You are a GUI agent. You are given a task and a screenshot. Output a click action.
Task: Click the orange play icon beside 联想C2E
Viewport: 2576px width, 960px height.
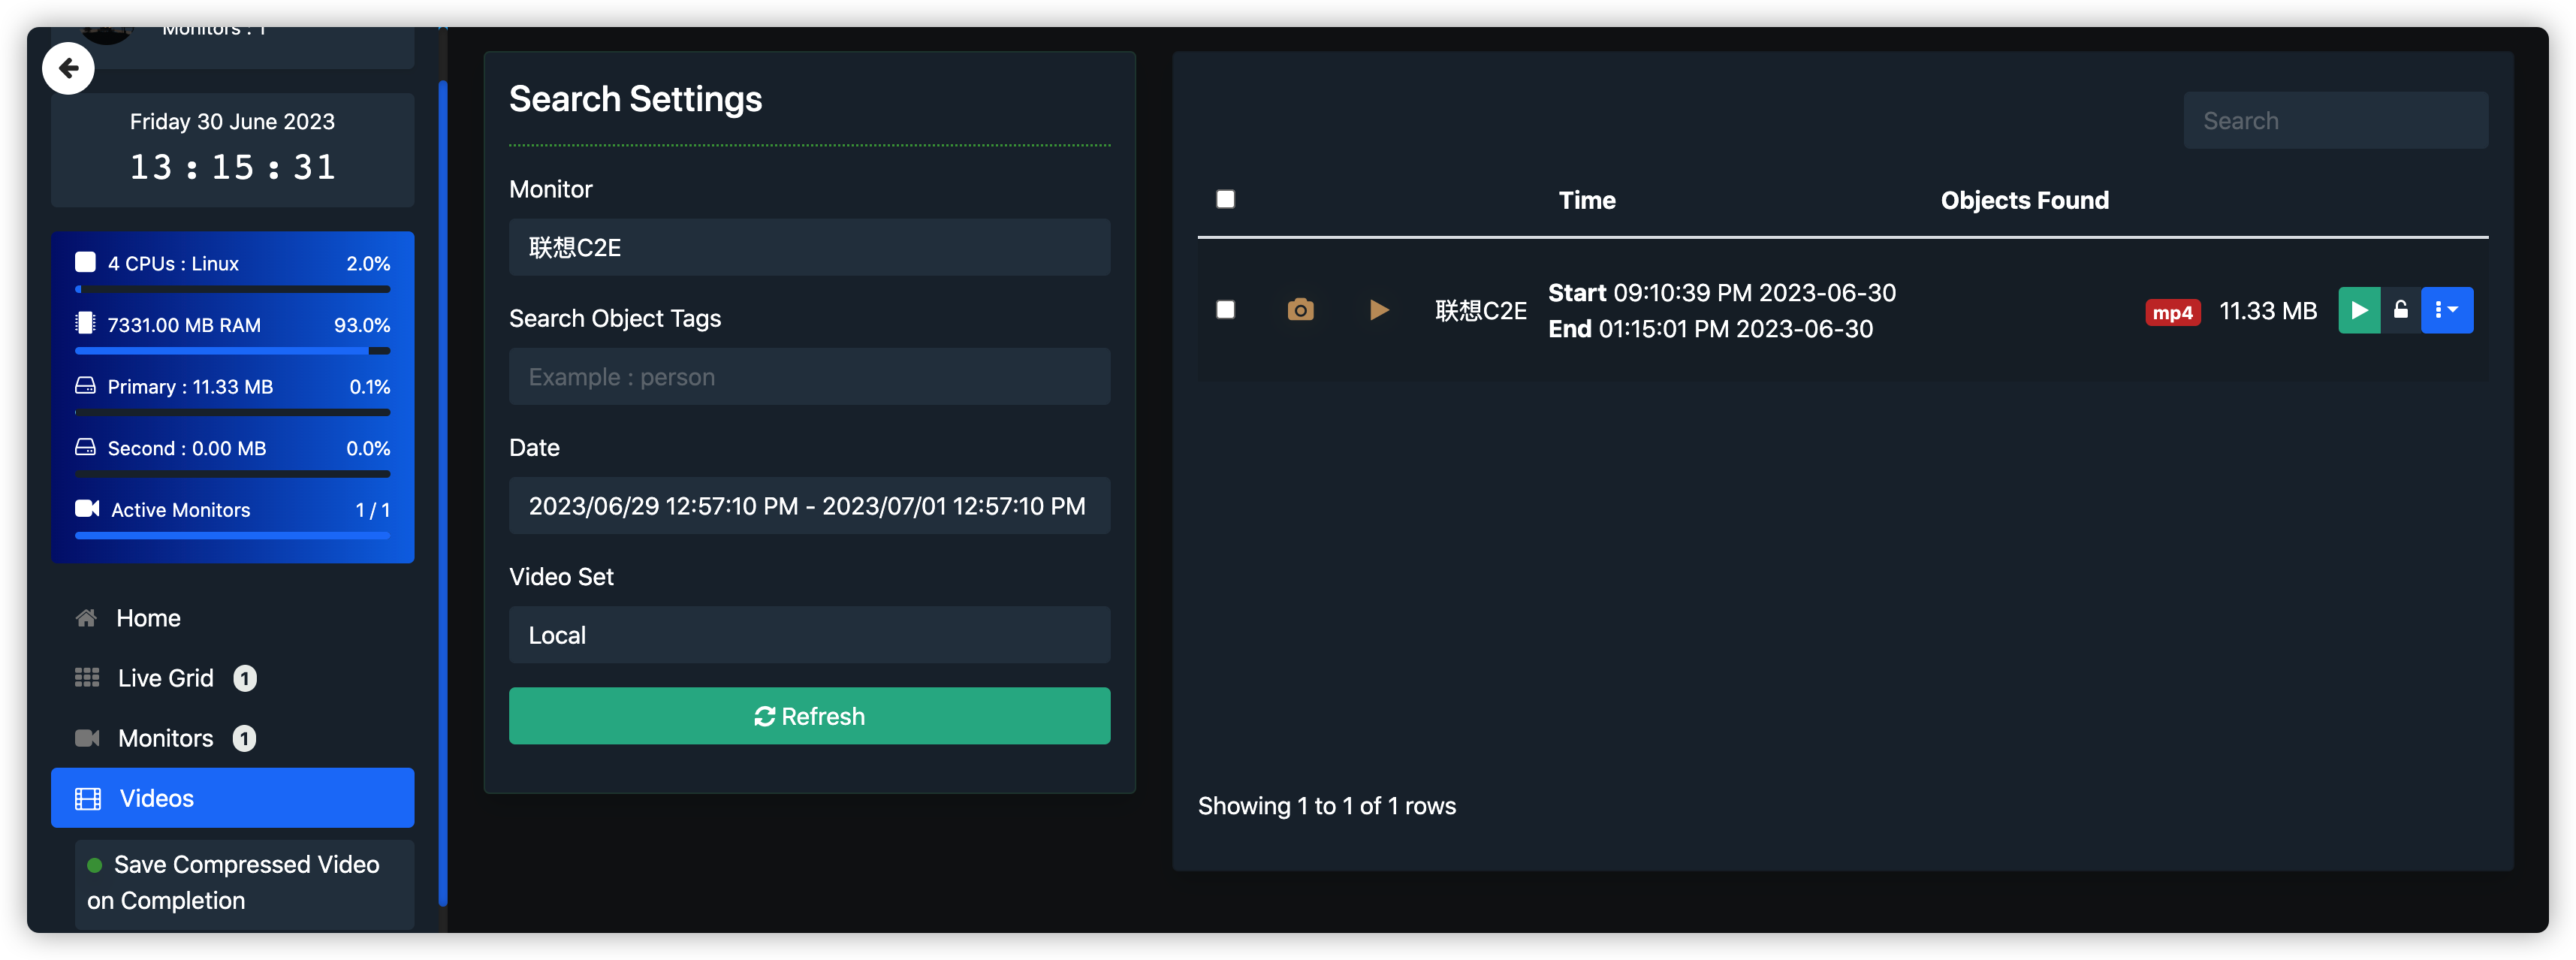(x=1378, y=310)
